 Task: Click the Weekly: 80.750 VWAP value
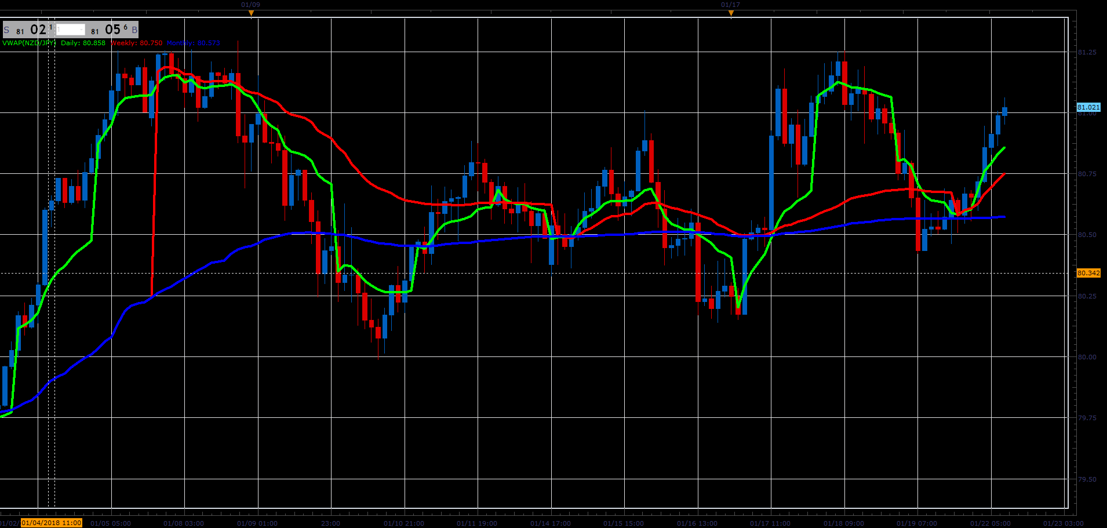pos(136,43)
